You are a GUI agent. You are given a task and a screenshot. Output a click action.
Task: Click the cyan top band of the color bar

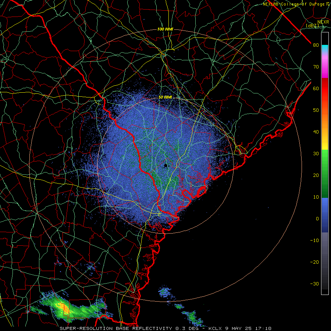pyautogui.click(x=325, y=48)
